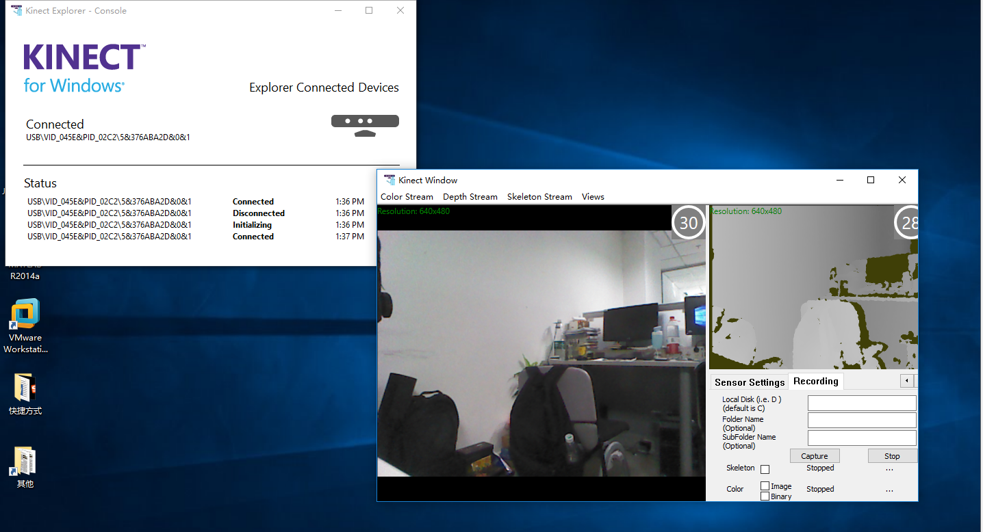
Task: Click the depth stream image preview
Action: (813, 287)
